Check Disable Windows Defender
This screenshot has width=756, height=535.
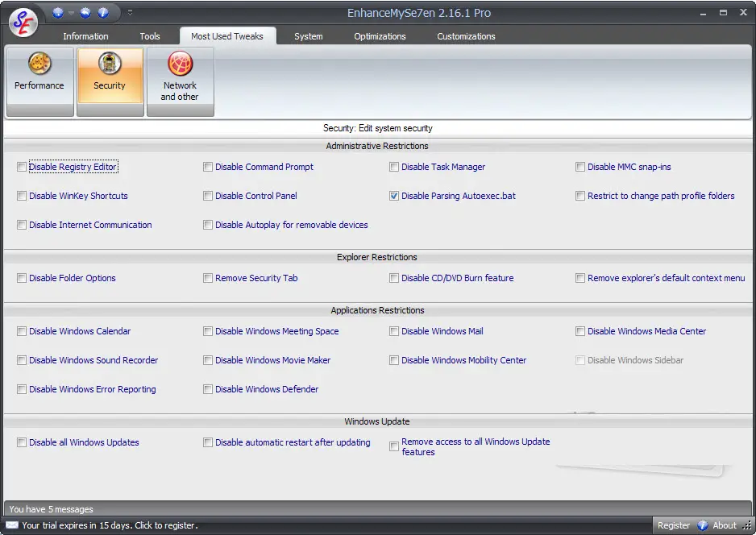coord(208,389)
